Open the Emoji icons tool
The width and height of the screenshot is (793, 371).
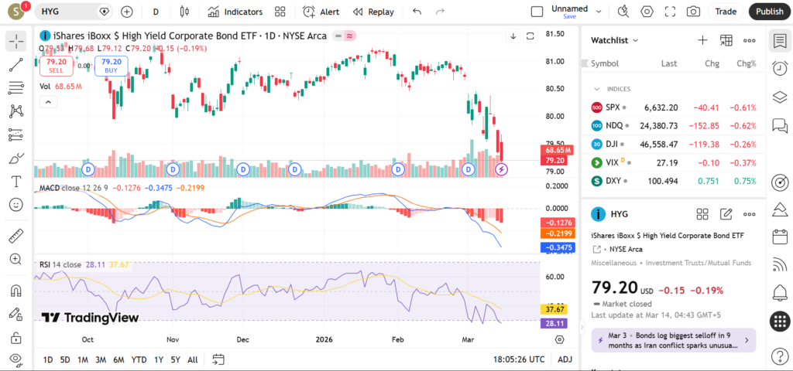pos(15,205)
